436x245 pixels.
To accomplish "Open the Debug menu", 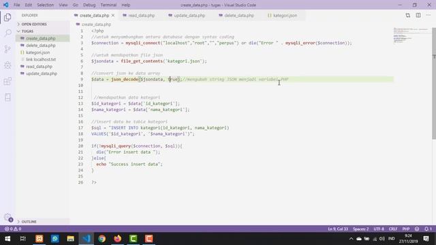I will click(x=89, y=5).
